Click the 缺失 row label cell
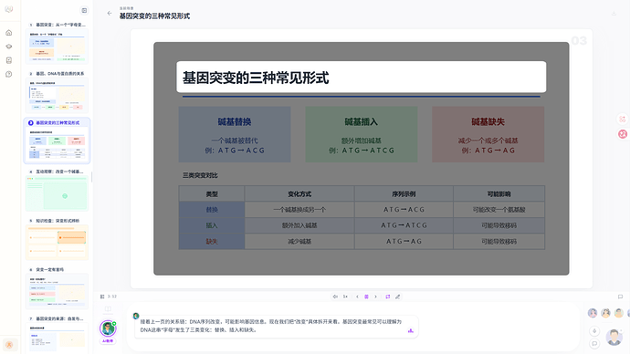 point(212,242)
